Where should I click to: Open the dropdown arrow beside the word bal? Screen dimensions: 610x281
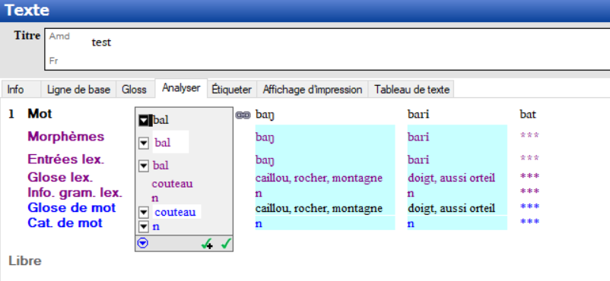[144, 121]
